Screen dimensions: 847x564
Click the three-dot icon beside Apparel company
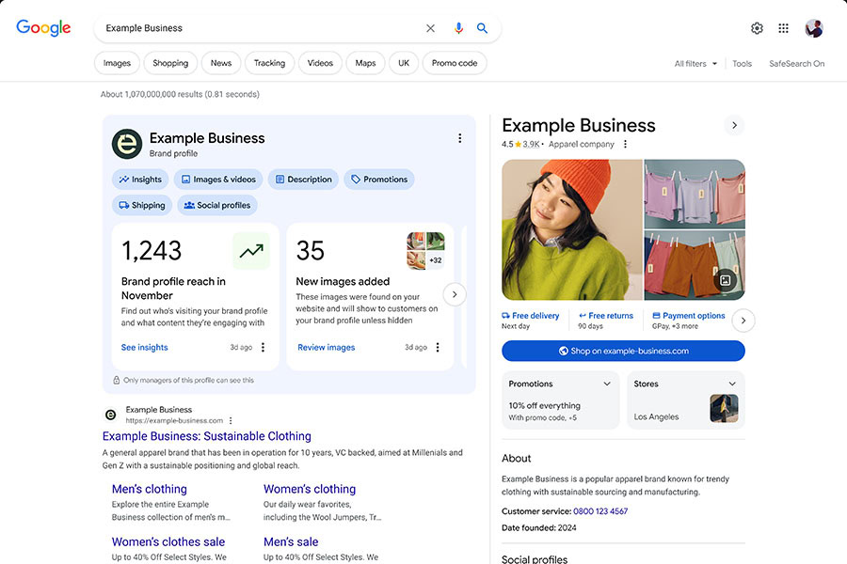(625, 144)
